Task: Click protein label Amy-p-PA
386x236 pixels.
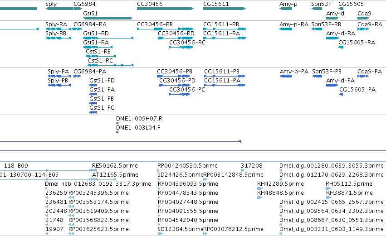Action: coord(294,72)
